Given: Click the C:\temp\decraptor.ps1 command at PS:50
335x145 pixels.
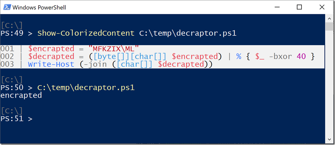Looking at the screenshot, I should tap(86, 88).
